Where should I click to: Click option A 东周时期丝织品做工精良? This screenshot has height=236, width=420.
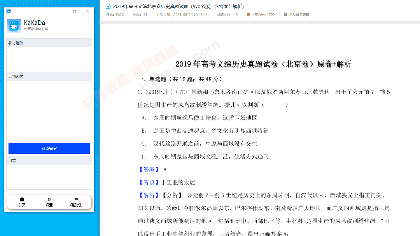click(x=199, y=118)
